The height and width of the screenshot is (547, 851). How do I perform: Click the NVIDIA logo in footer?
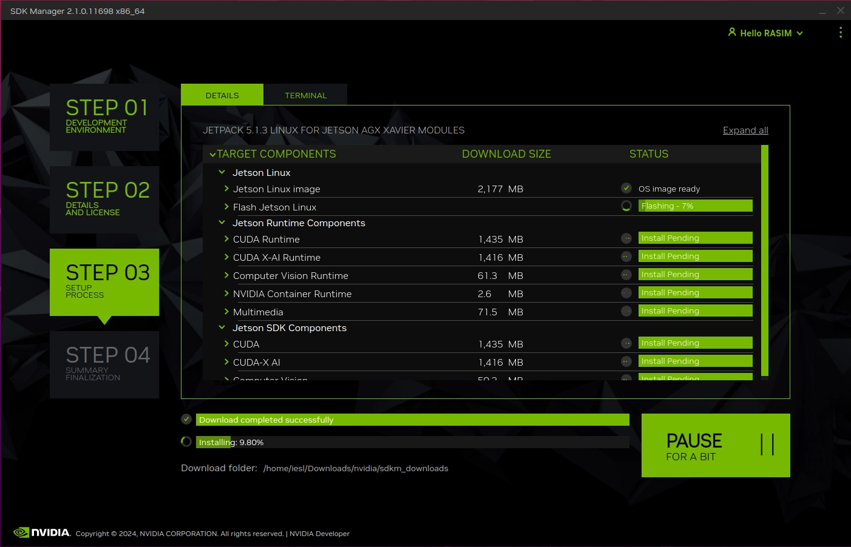click(42, 532)
